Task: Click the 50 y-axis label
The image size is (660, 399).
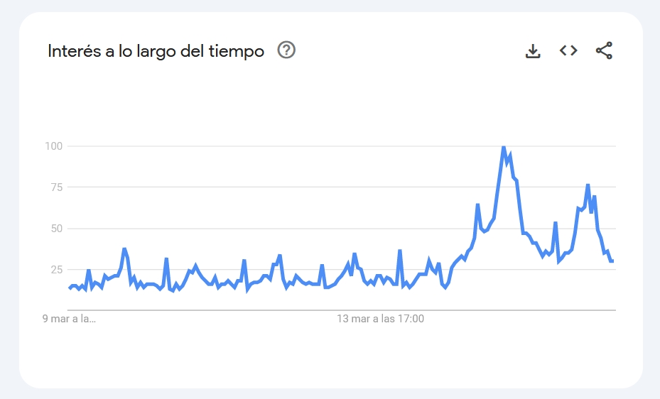Action: [57, 229]
